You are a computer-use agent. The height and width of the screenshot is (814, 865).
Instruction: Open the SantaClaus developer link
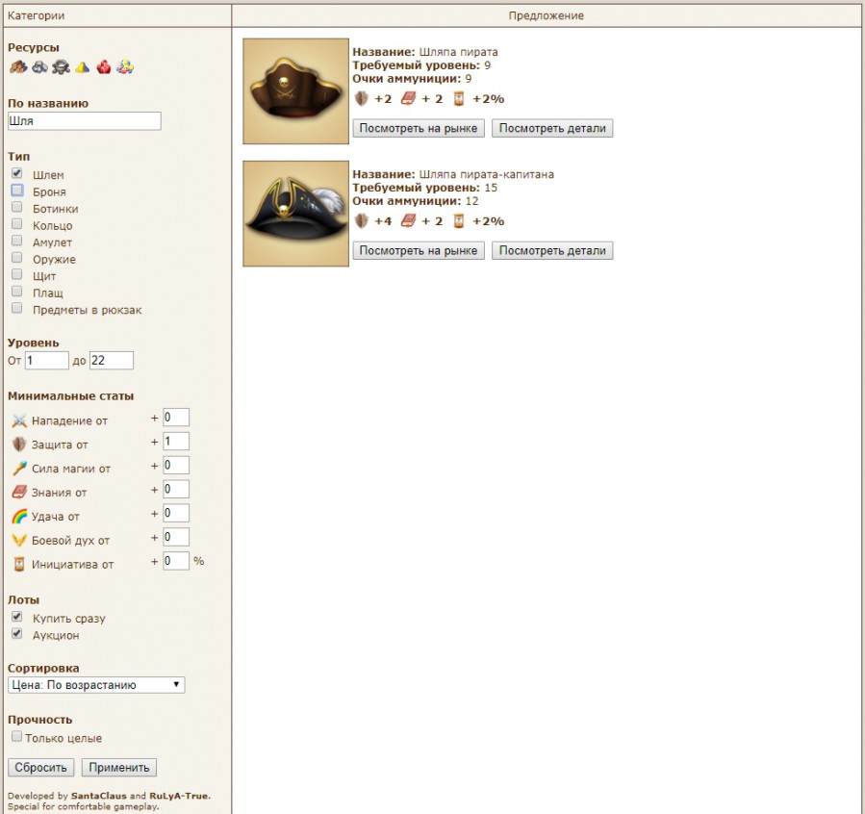[x=99, y=796]
